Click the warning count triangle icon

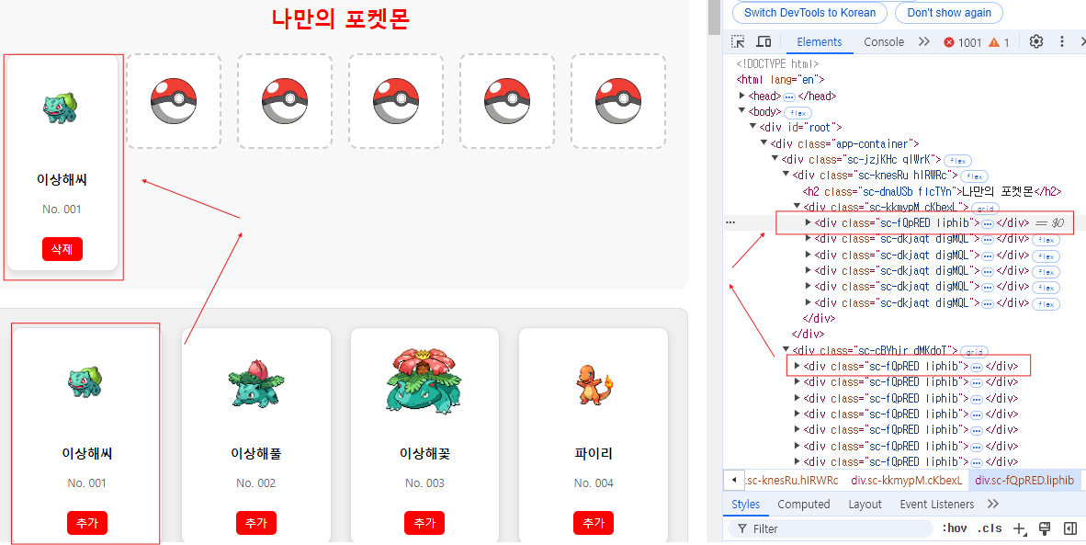[994, 42]
